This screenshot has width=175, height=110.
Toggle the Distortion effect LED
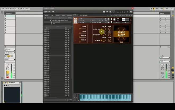101,35
